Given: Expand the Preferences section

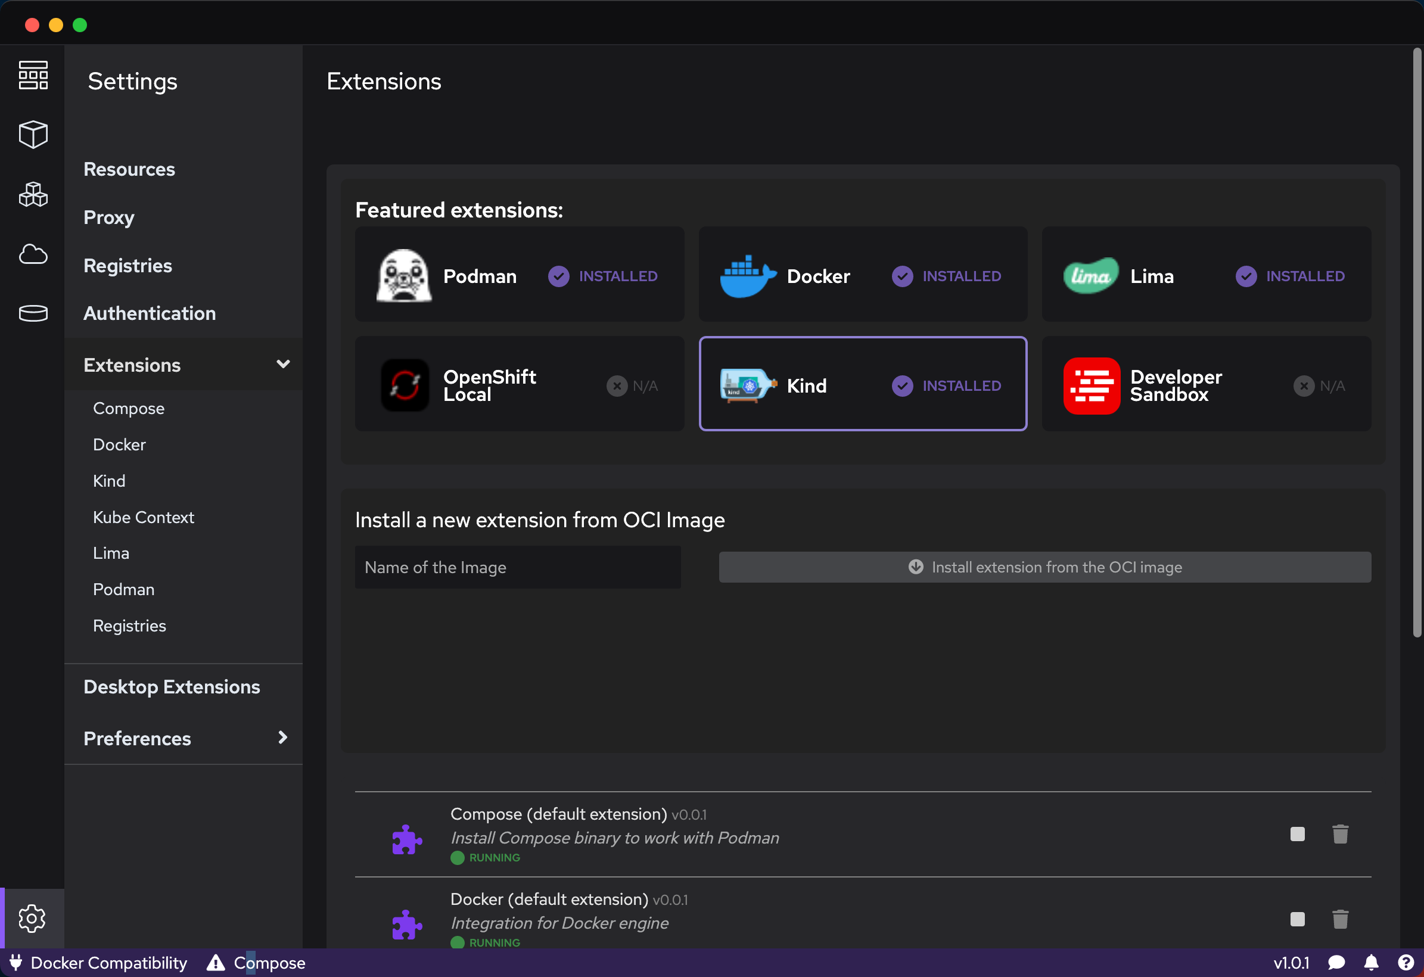Looking at the screenshot, I should point(284,739).
